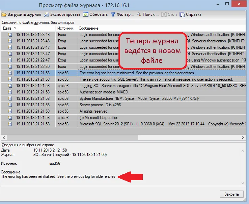Click Экспортировать toolbar label
Viewport: 249px width, 204px height.
(x=65, y=14)
